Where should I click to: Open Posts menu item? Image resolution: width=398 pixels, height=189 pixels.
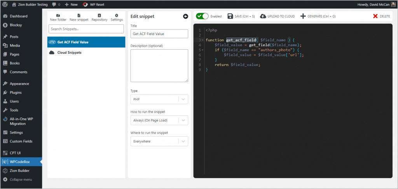pyautogui.click(x=21, y=37)
